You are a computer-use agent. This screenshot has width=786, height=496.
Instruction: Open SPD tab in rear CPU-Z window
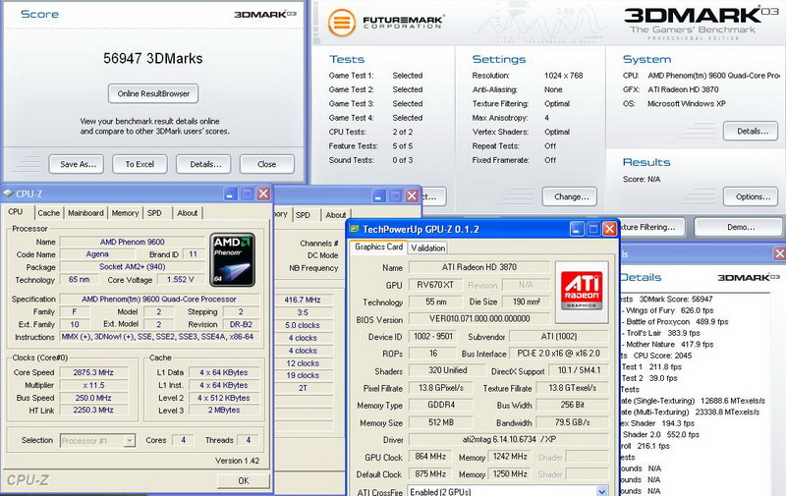click(x=303, y=215)
